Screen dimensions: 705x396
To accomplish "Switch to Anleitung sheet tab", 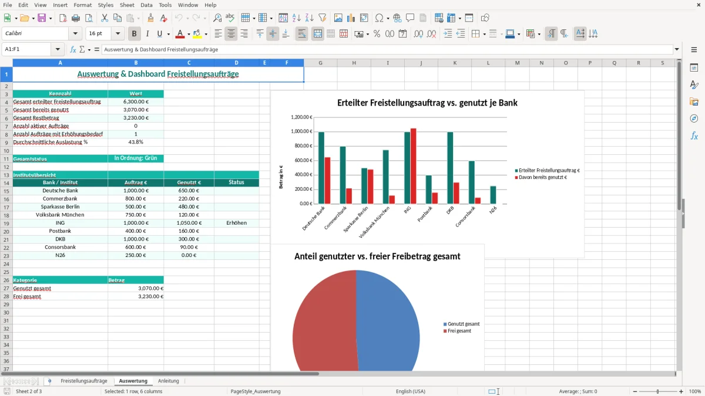I will [x=169, y=381].
